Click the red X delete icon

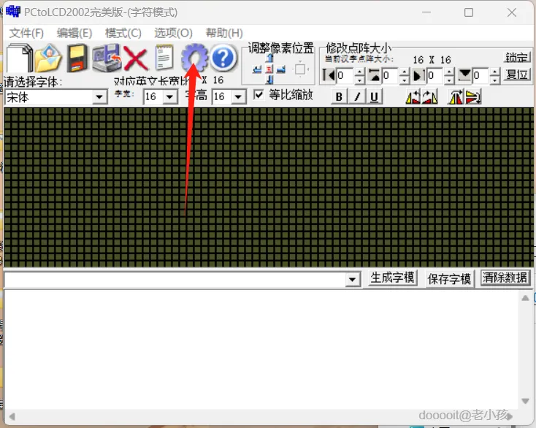(136, 59)
